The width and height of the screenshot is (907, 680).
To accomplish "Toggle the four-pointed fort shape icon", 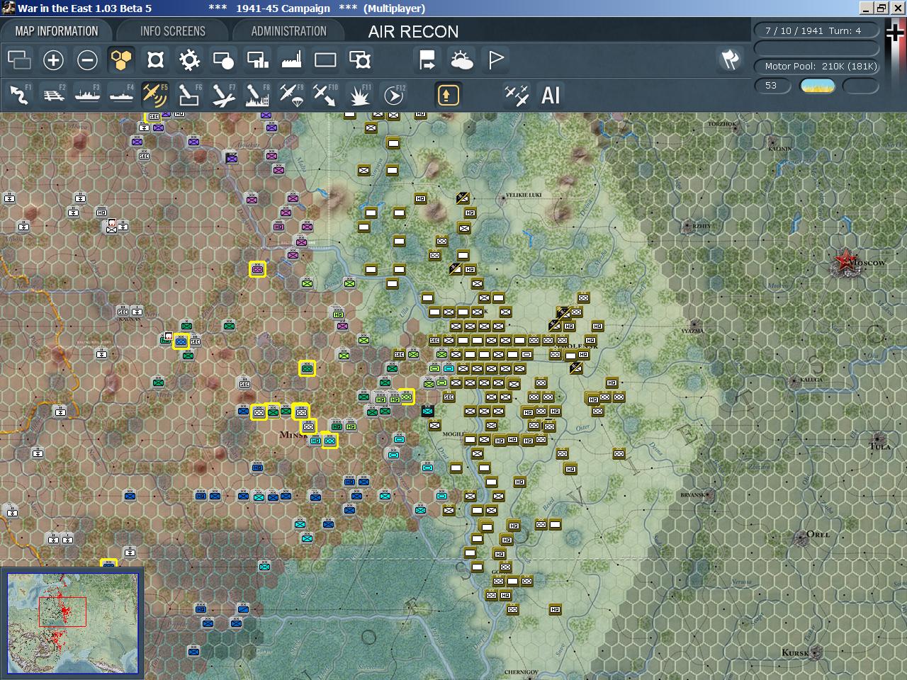I will (x=155, y=60).
